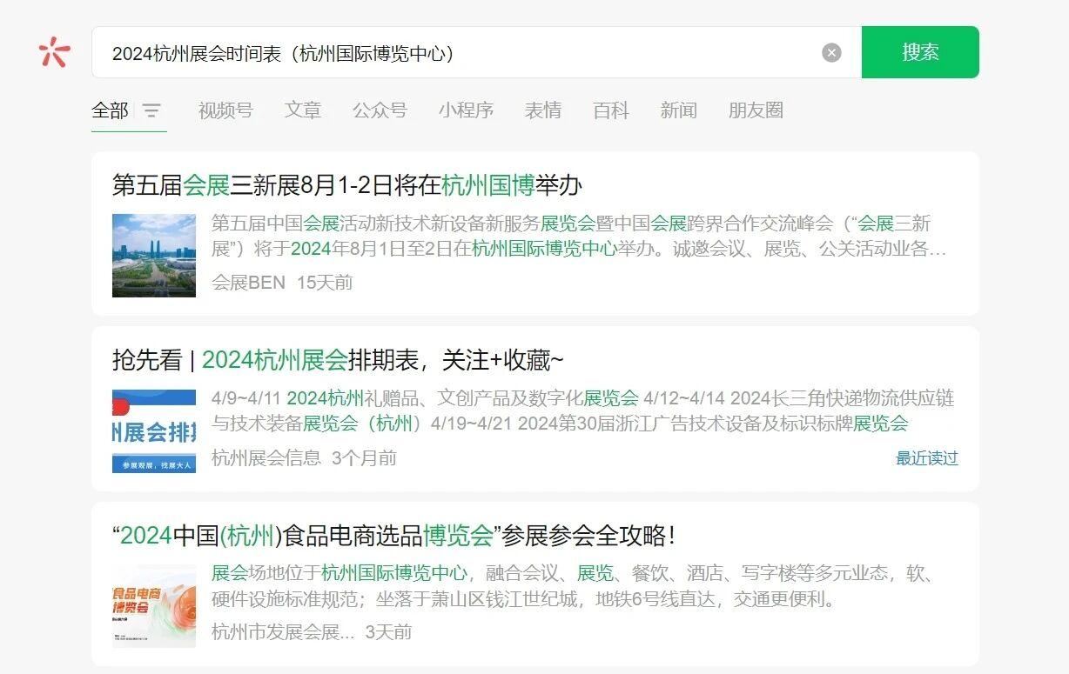Screen dimensions: 1069x674
Task: Switch to the 朋友圈 tab
Action: point(756,110)
